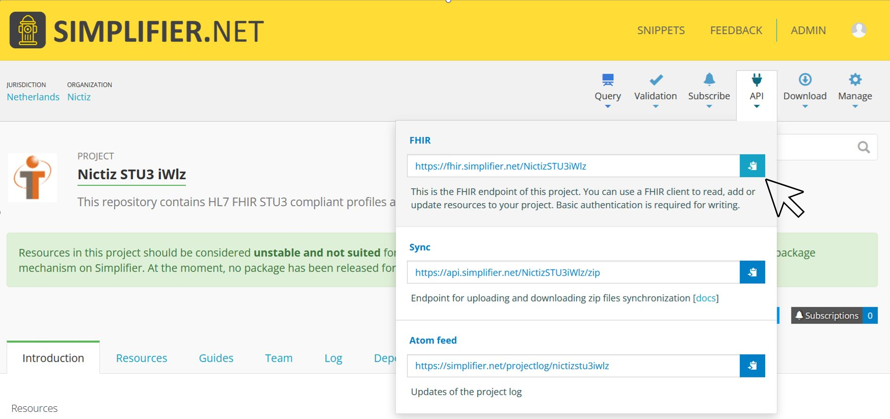Click the PROJECT label above the title
The image size is (890, 419).
pos(95,156)
